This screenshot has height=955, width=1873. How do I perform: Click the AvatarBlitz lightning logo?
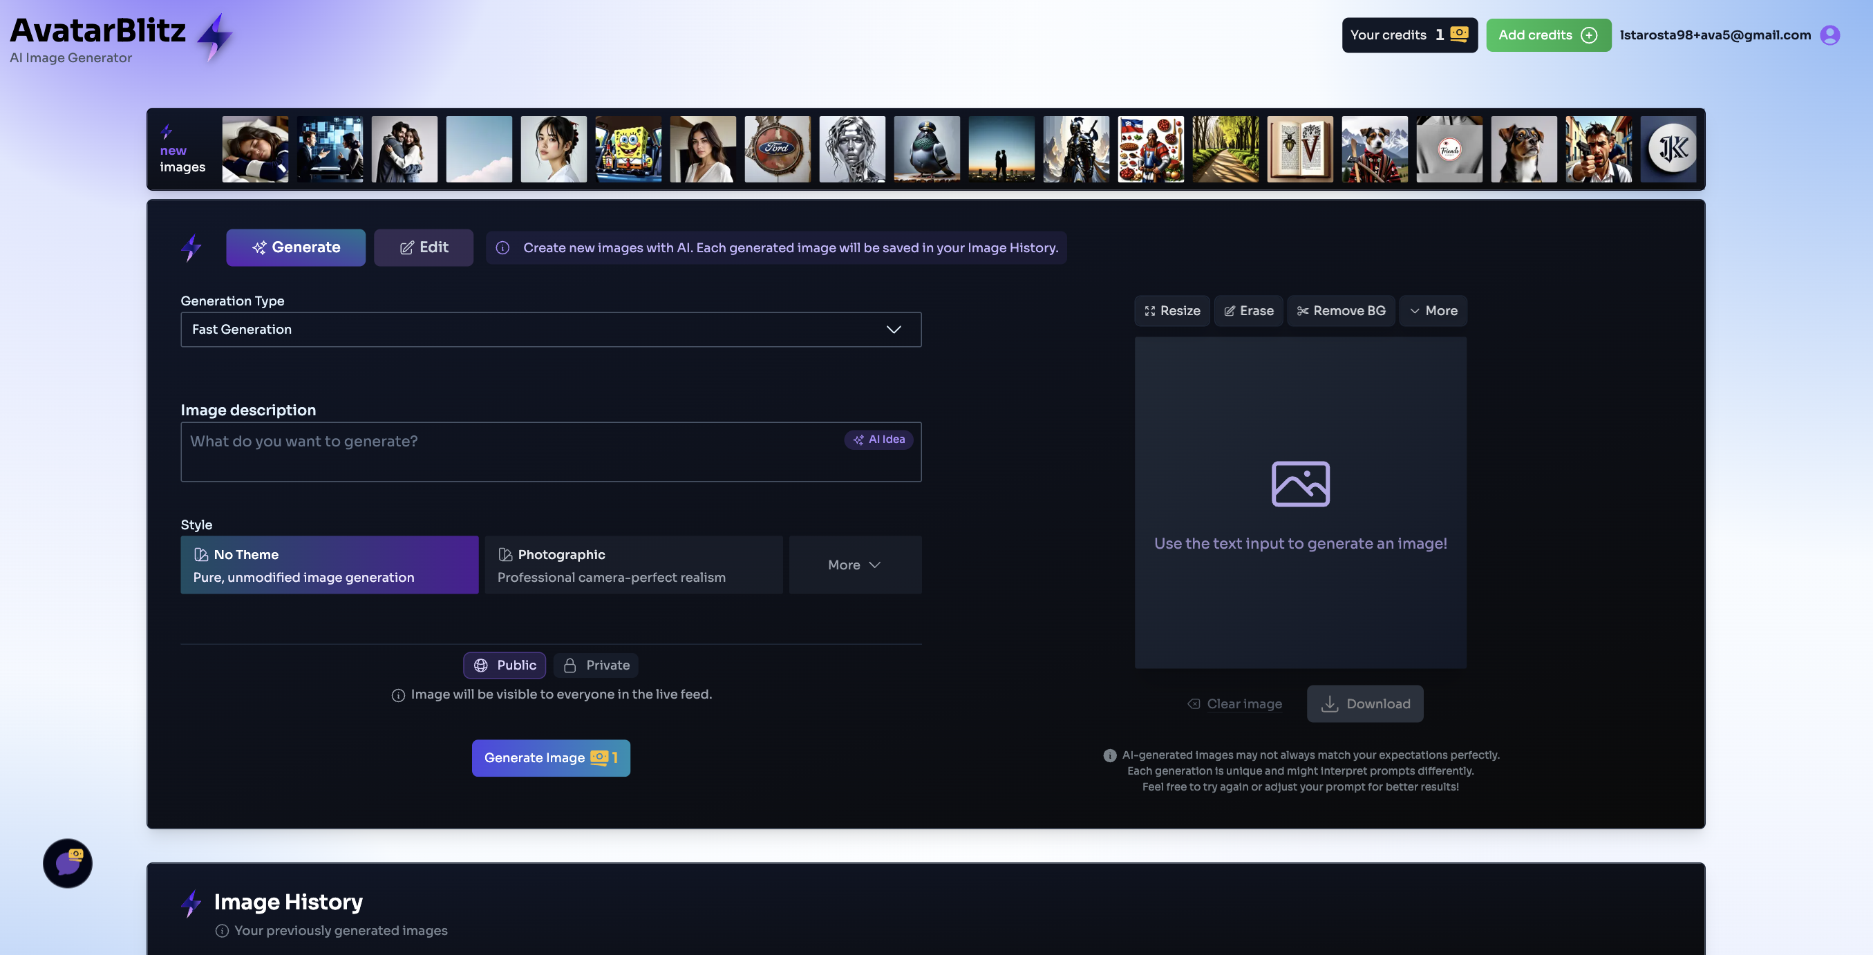214,37
